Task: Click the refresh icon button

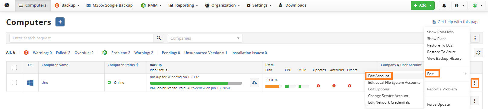Action: click(x=478, y=53)
